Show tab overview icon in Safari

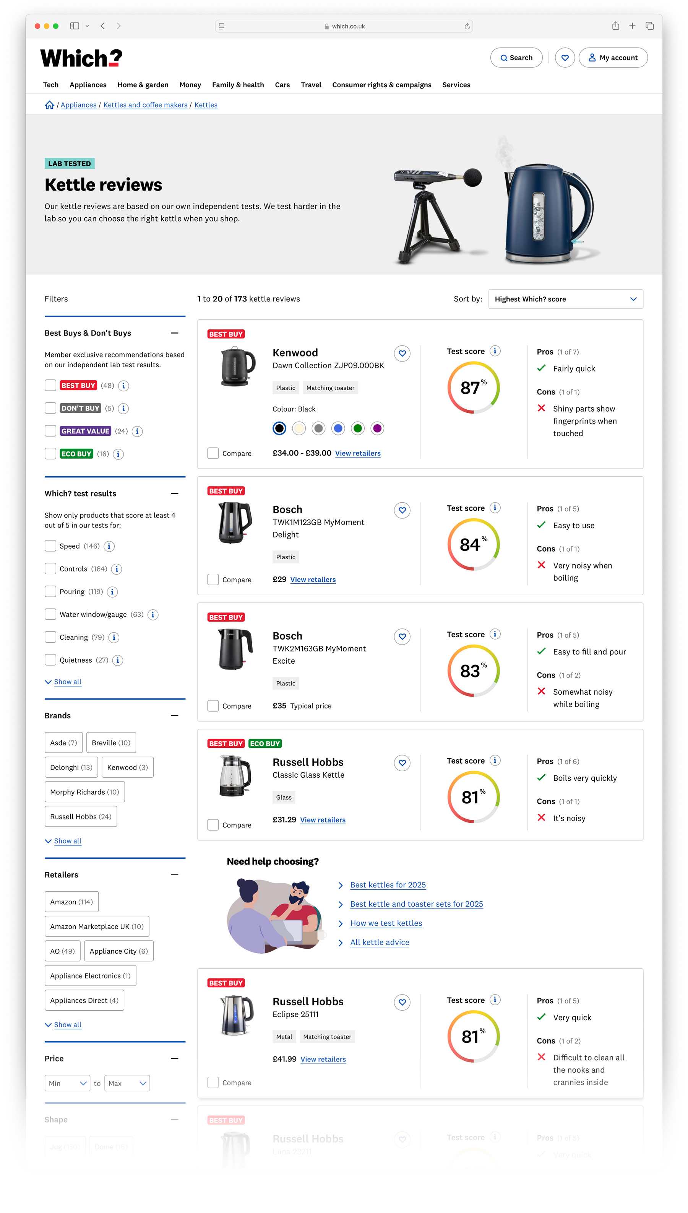650,26
